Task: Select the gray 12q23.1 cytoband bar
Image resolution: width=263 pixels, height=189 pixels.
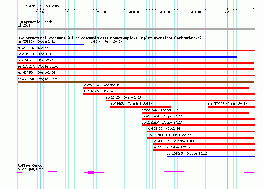Action: (x=136, y=29)
